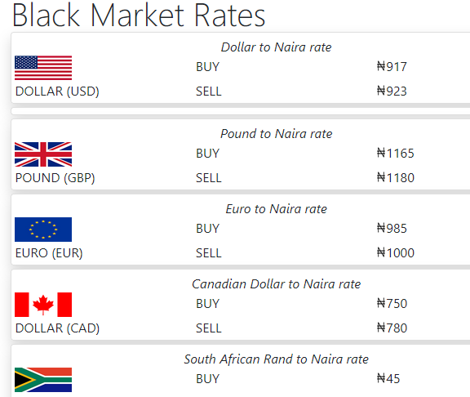Image resolution: width=470 pixels, height=397 pixels.
Task: Click the Euro sell rate ₦1000
Action: tap(396, 253)
